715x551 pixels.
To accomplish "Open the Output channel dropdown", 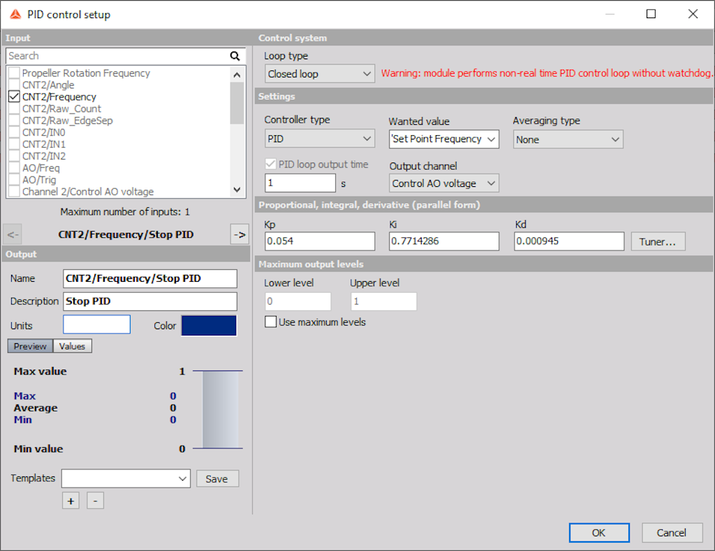I will [x=443, y=183].
